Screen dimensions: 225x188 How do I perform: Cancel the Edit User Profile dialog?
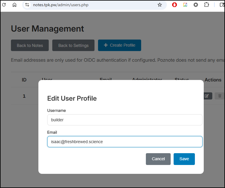pyautogui.click(x=158, y=159)
